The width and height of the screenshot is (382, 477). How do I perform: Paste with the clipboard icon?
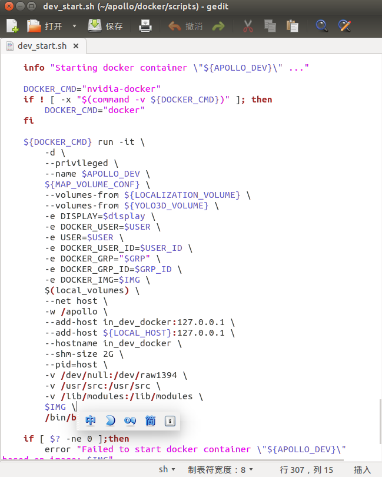pos(293,26)
